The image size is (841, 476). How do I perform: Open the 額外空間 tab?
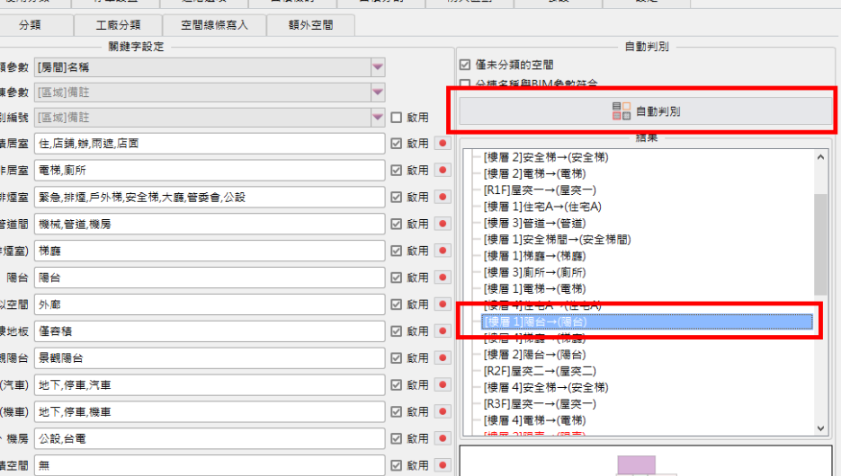[310, 25]
